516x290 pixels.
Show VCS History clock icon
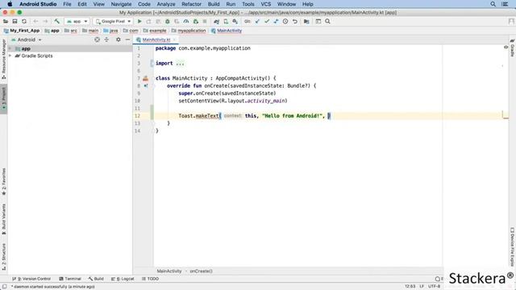point(285,22)
